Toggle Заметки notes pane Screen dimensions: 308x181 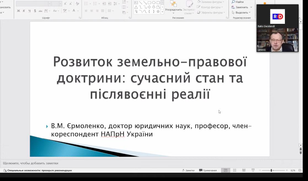(x=188, y=171)
